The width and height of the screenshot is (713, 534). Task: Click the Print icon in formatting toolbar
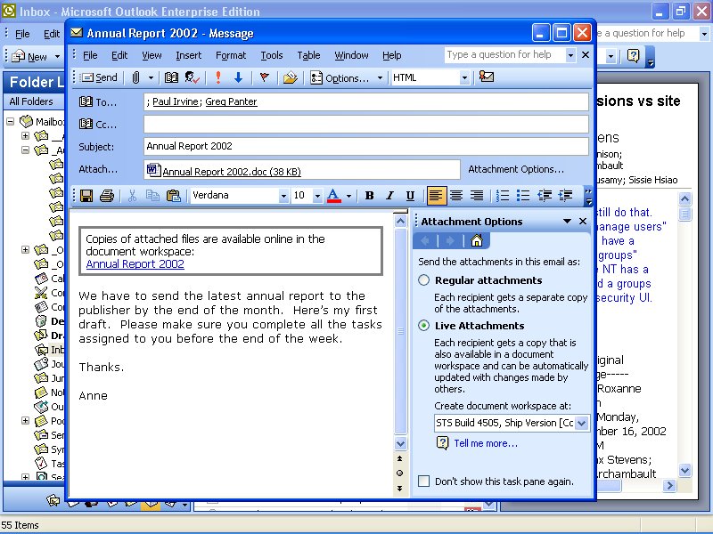107,196
